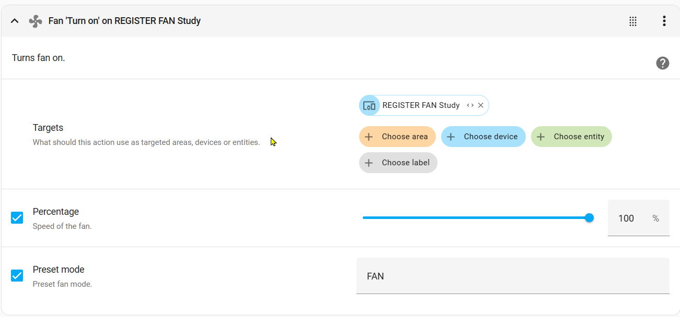680x317 pixels.
Task: Collapse the fan action card chevron
Action: (15, 21)
